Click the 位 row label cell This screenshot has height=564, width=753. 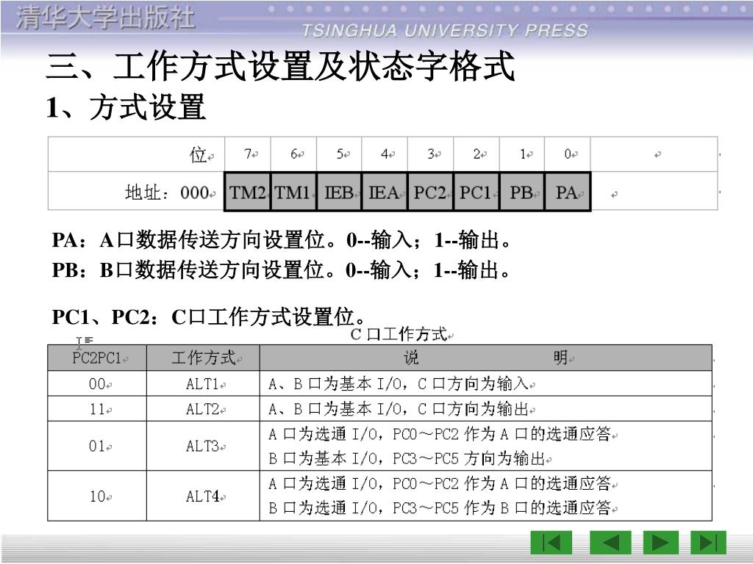point(136,154)
